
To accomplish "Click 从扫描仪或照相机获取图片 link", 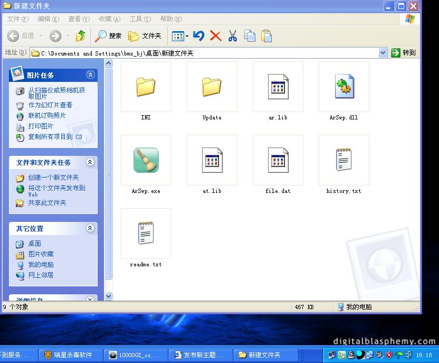I will (56, 93).
